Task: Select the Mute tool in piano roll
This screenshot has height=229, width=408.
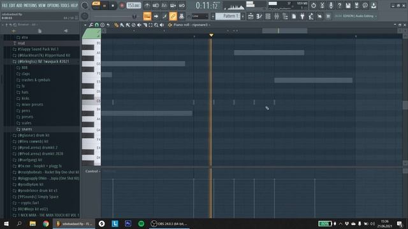Action: [139, 25]
